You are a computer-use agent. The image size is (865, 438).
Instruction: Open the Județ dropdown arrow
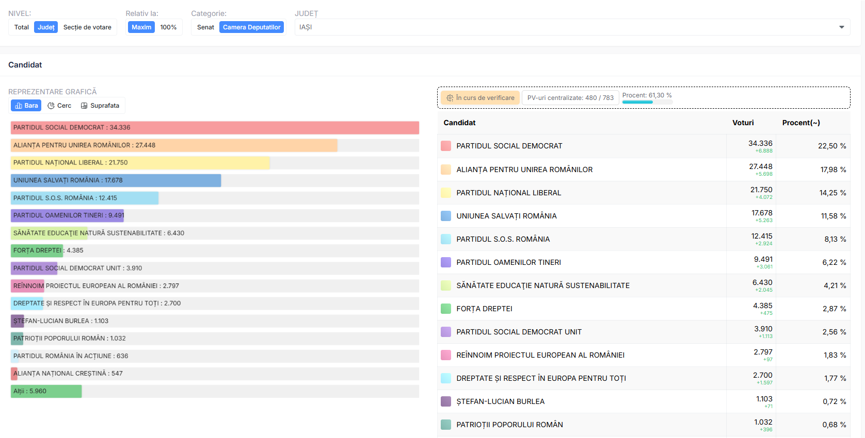click(x=842, y=27)
